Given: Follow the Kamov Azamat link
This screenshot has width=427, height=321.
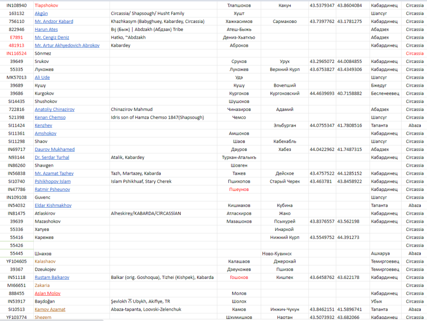Looking at the screenshot, I should pos(50,309).
